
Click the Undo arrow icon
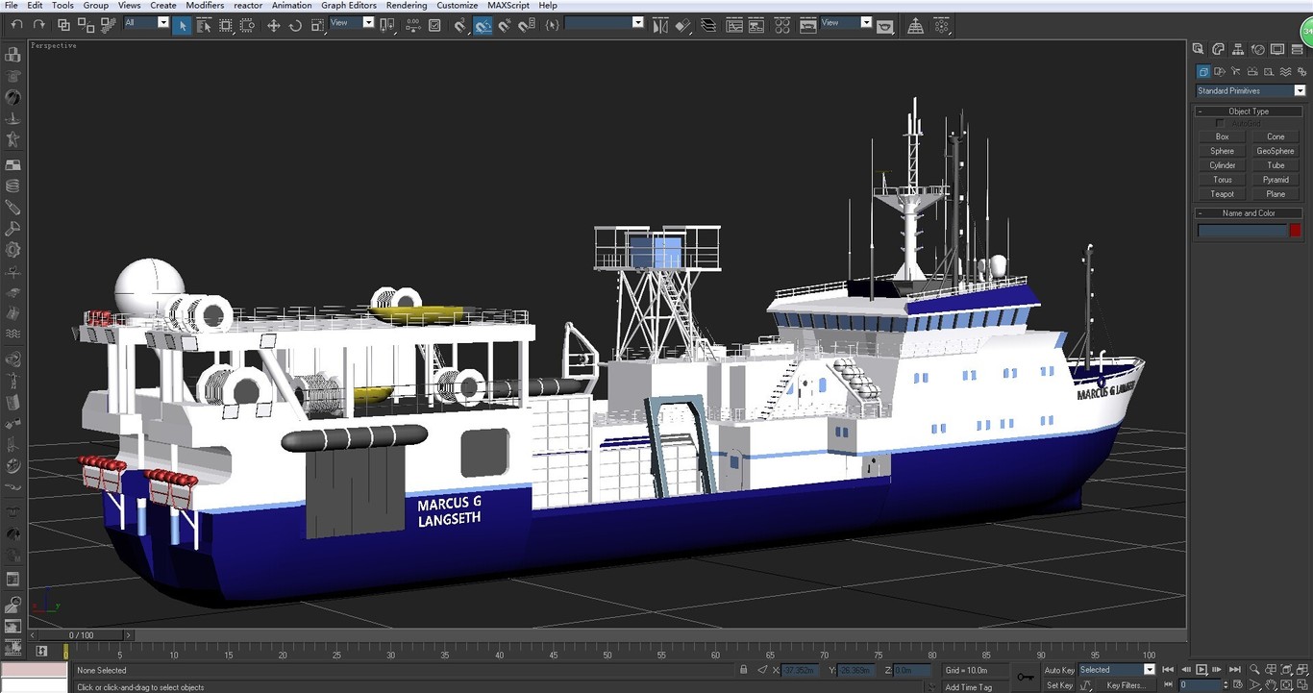point(17,25)
